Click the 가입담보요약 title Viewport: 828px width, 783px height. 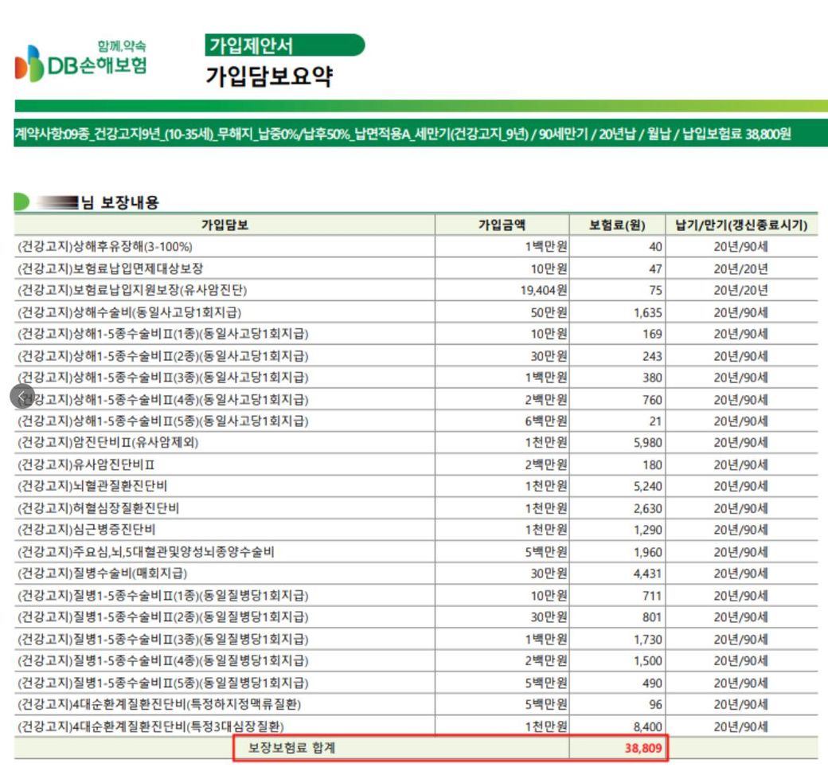[269, 76]
